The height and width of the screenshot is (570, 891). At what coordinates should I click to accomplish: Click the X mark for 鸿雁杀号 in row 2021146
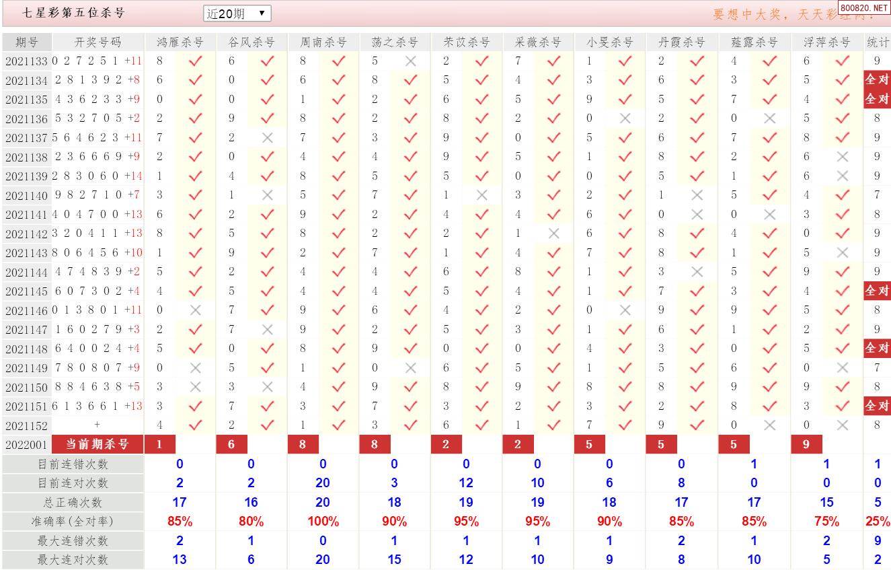[x=195, y=310]
